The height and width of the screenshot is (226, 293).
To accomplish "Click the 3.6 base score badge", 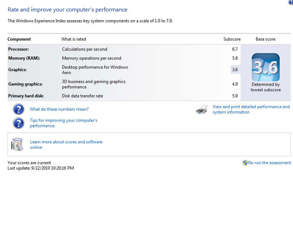I will pyautogui.click(x=266, y=67).
